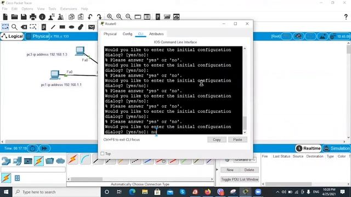Click the Paste icon in main toolbar
The image size is (351, 197).
coord(81,17)
